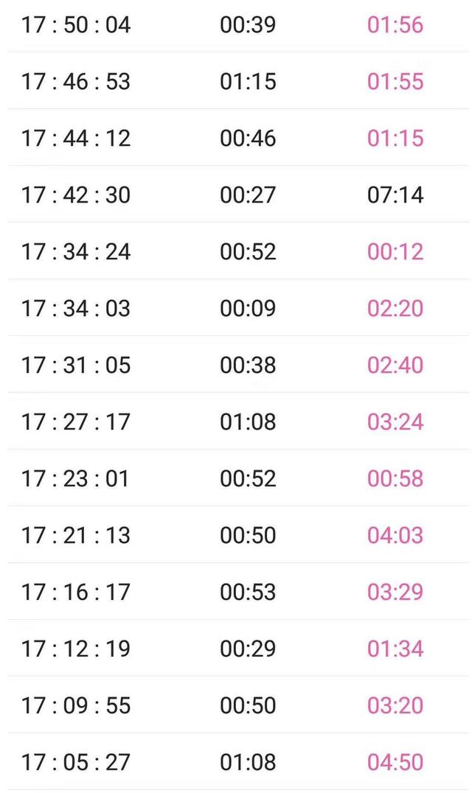Click the 17:16:17 timestamp
472x793 pixels.
(x=75, y=592)
